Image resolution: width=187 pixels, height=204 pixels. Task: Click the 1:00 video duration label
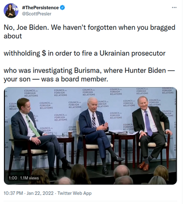coord(13,178)
